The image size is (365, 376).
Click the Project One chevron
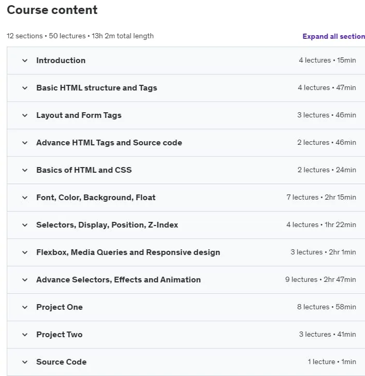click(x=25, y=307)
